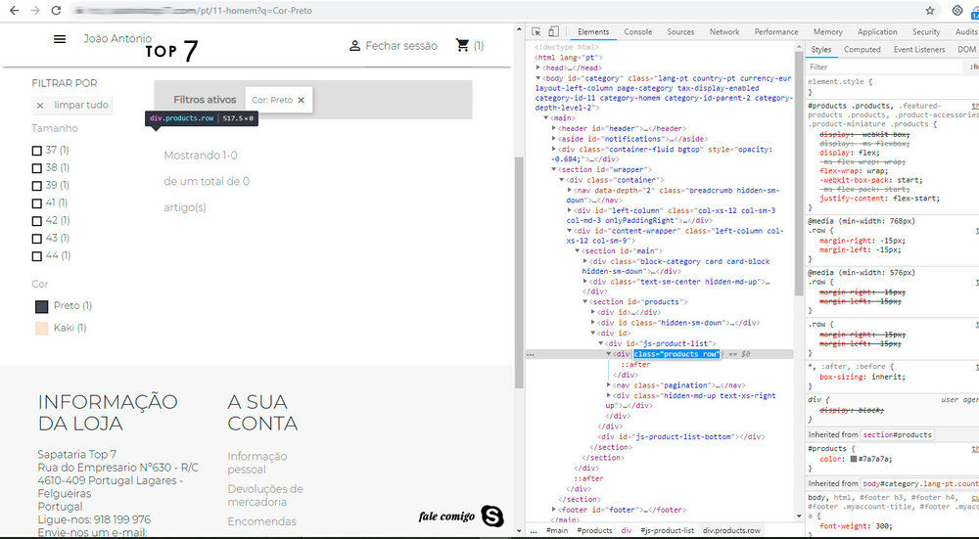Collapse the section#products node

tap(585, 301)
